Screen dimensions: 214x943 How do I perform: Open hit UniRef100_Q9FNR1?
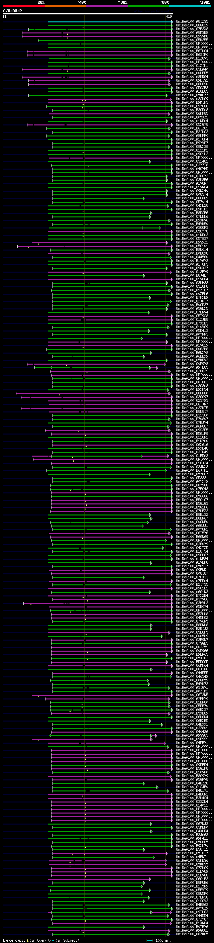point(192,570)
